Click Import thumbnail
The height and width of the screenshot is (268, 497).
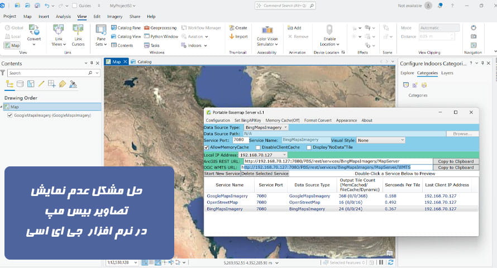click(238, 36)
